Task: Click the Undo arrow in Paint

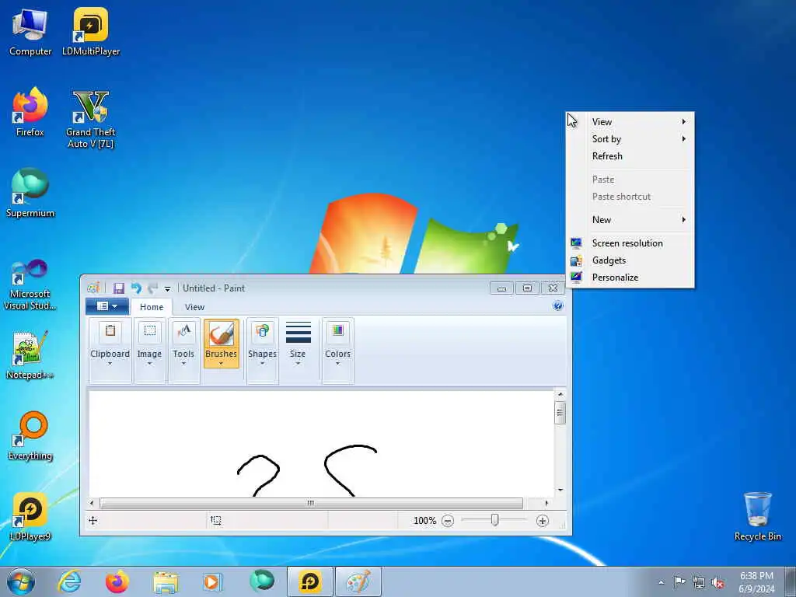Action: [x=136, y=288]
